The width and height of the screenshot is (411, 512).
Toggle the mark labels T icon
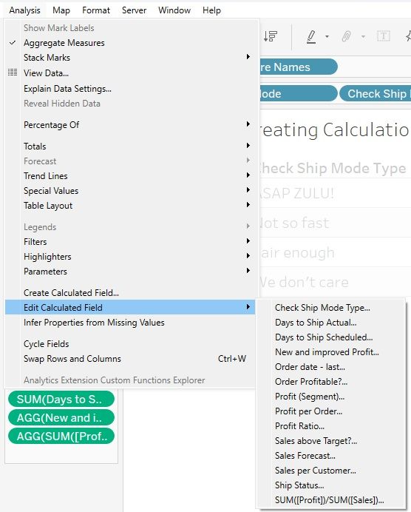[x=383, y=36]
